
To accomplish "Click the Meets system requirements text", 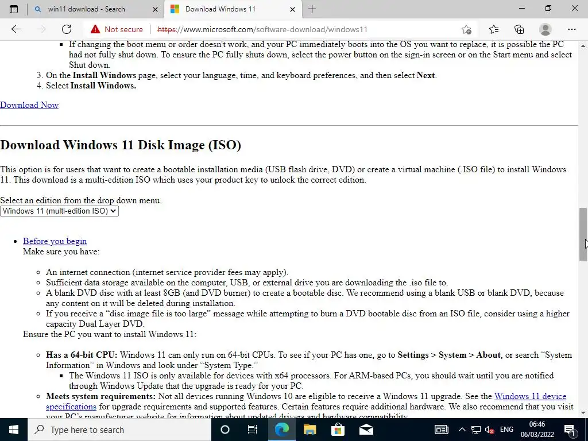I will pyautogui.click(x=100, y=396).
